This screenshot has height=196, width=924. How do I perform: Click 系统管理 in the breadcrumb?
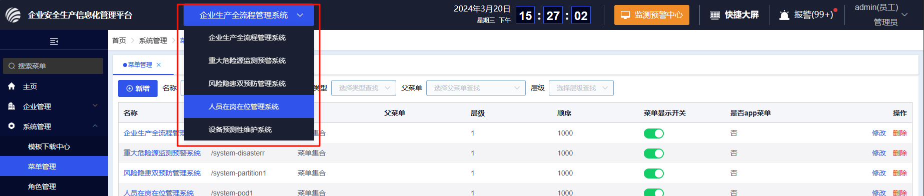click(x=153, y=40)
